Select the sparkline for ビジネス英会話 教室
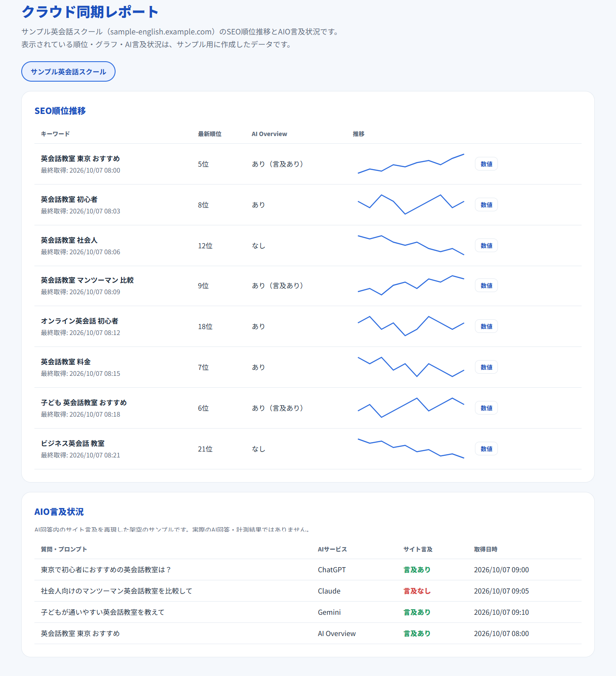The width and height of the screenshot is (616, 676). click(411, 449)
